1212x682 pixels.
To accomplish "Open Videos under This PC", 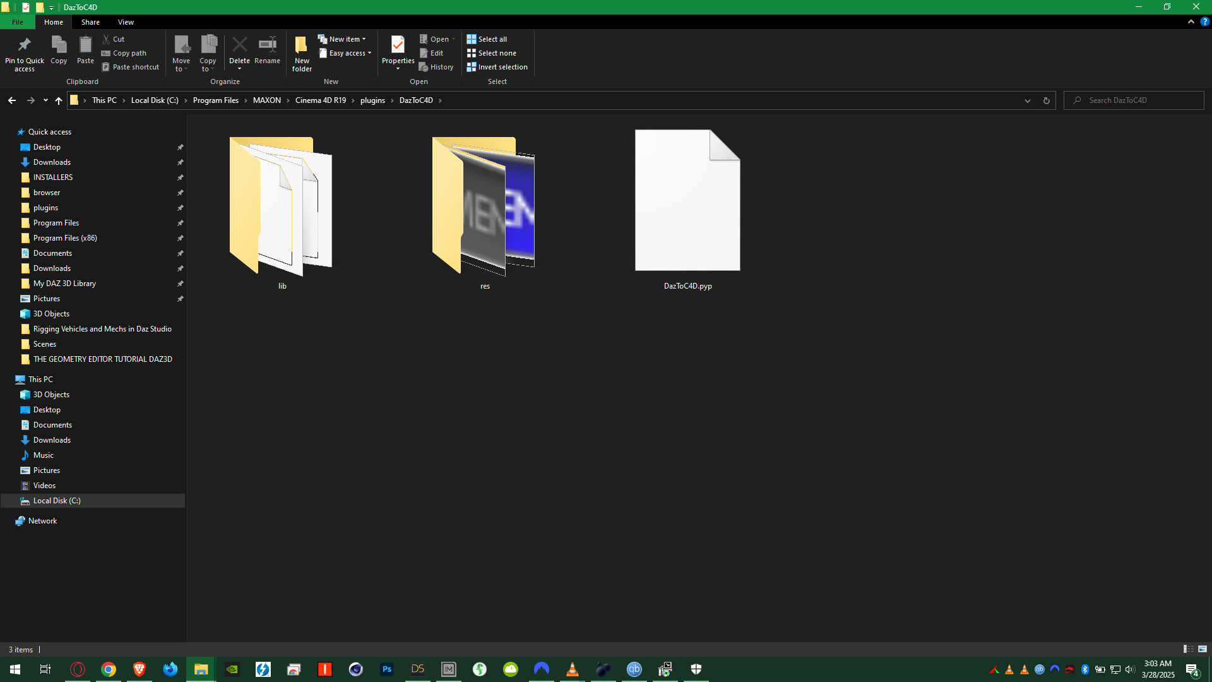I will point(44,486).
